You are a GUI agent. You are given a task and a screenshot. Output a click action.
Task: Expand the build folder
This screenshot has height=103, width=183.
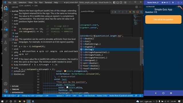(x=15, y=24)
